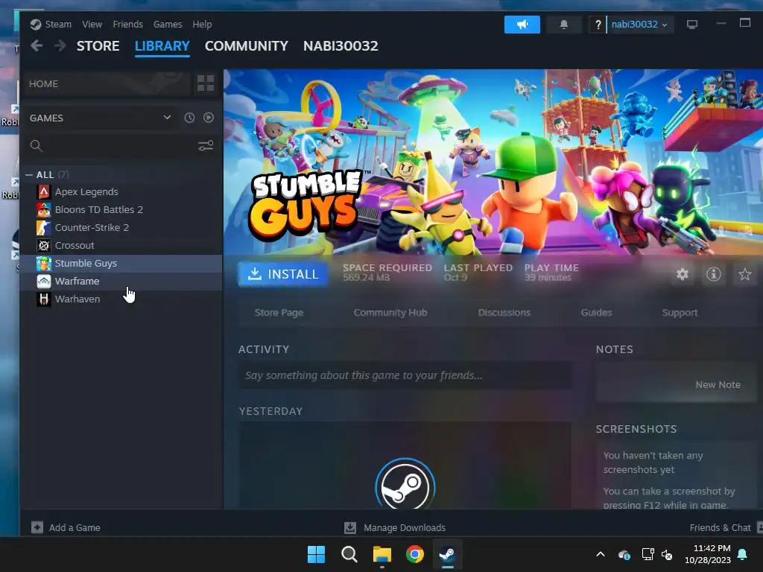Expand the GAMES category dropdown

167,118
